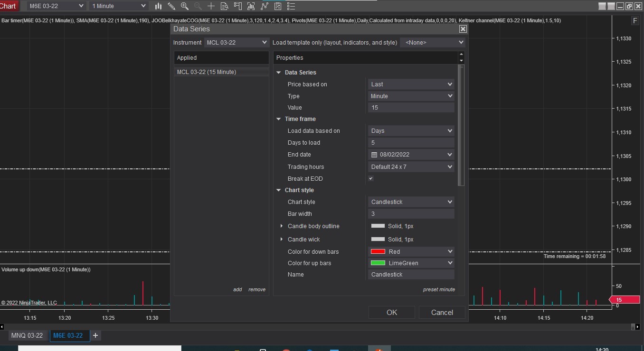
Task: Open the Instrument dropdown showing MCL 03-22
Action: pyautogui.click(x=237, y=43)
